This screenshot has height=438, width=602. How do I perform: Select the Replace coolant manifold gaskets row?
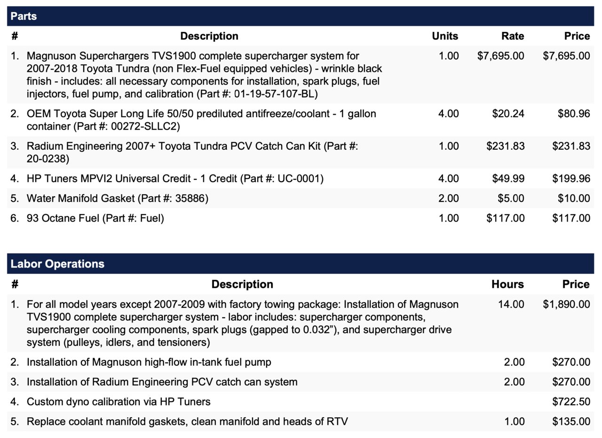tap(301, 421)
